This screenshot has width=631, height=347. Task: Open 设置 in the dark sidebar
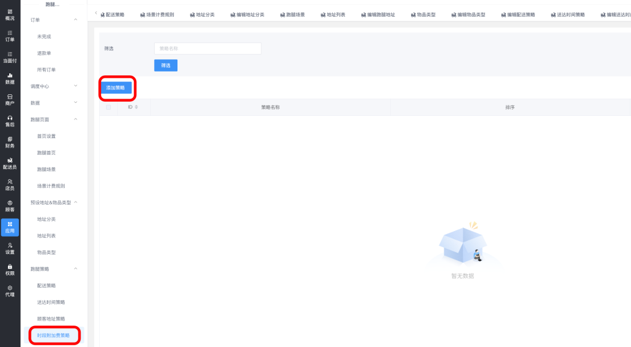(x=10, y=248)
